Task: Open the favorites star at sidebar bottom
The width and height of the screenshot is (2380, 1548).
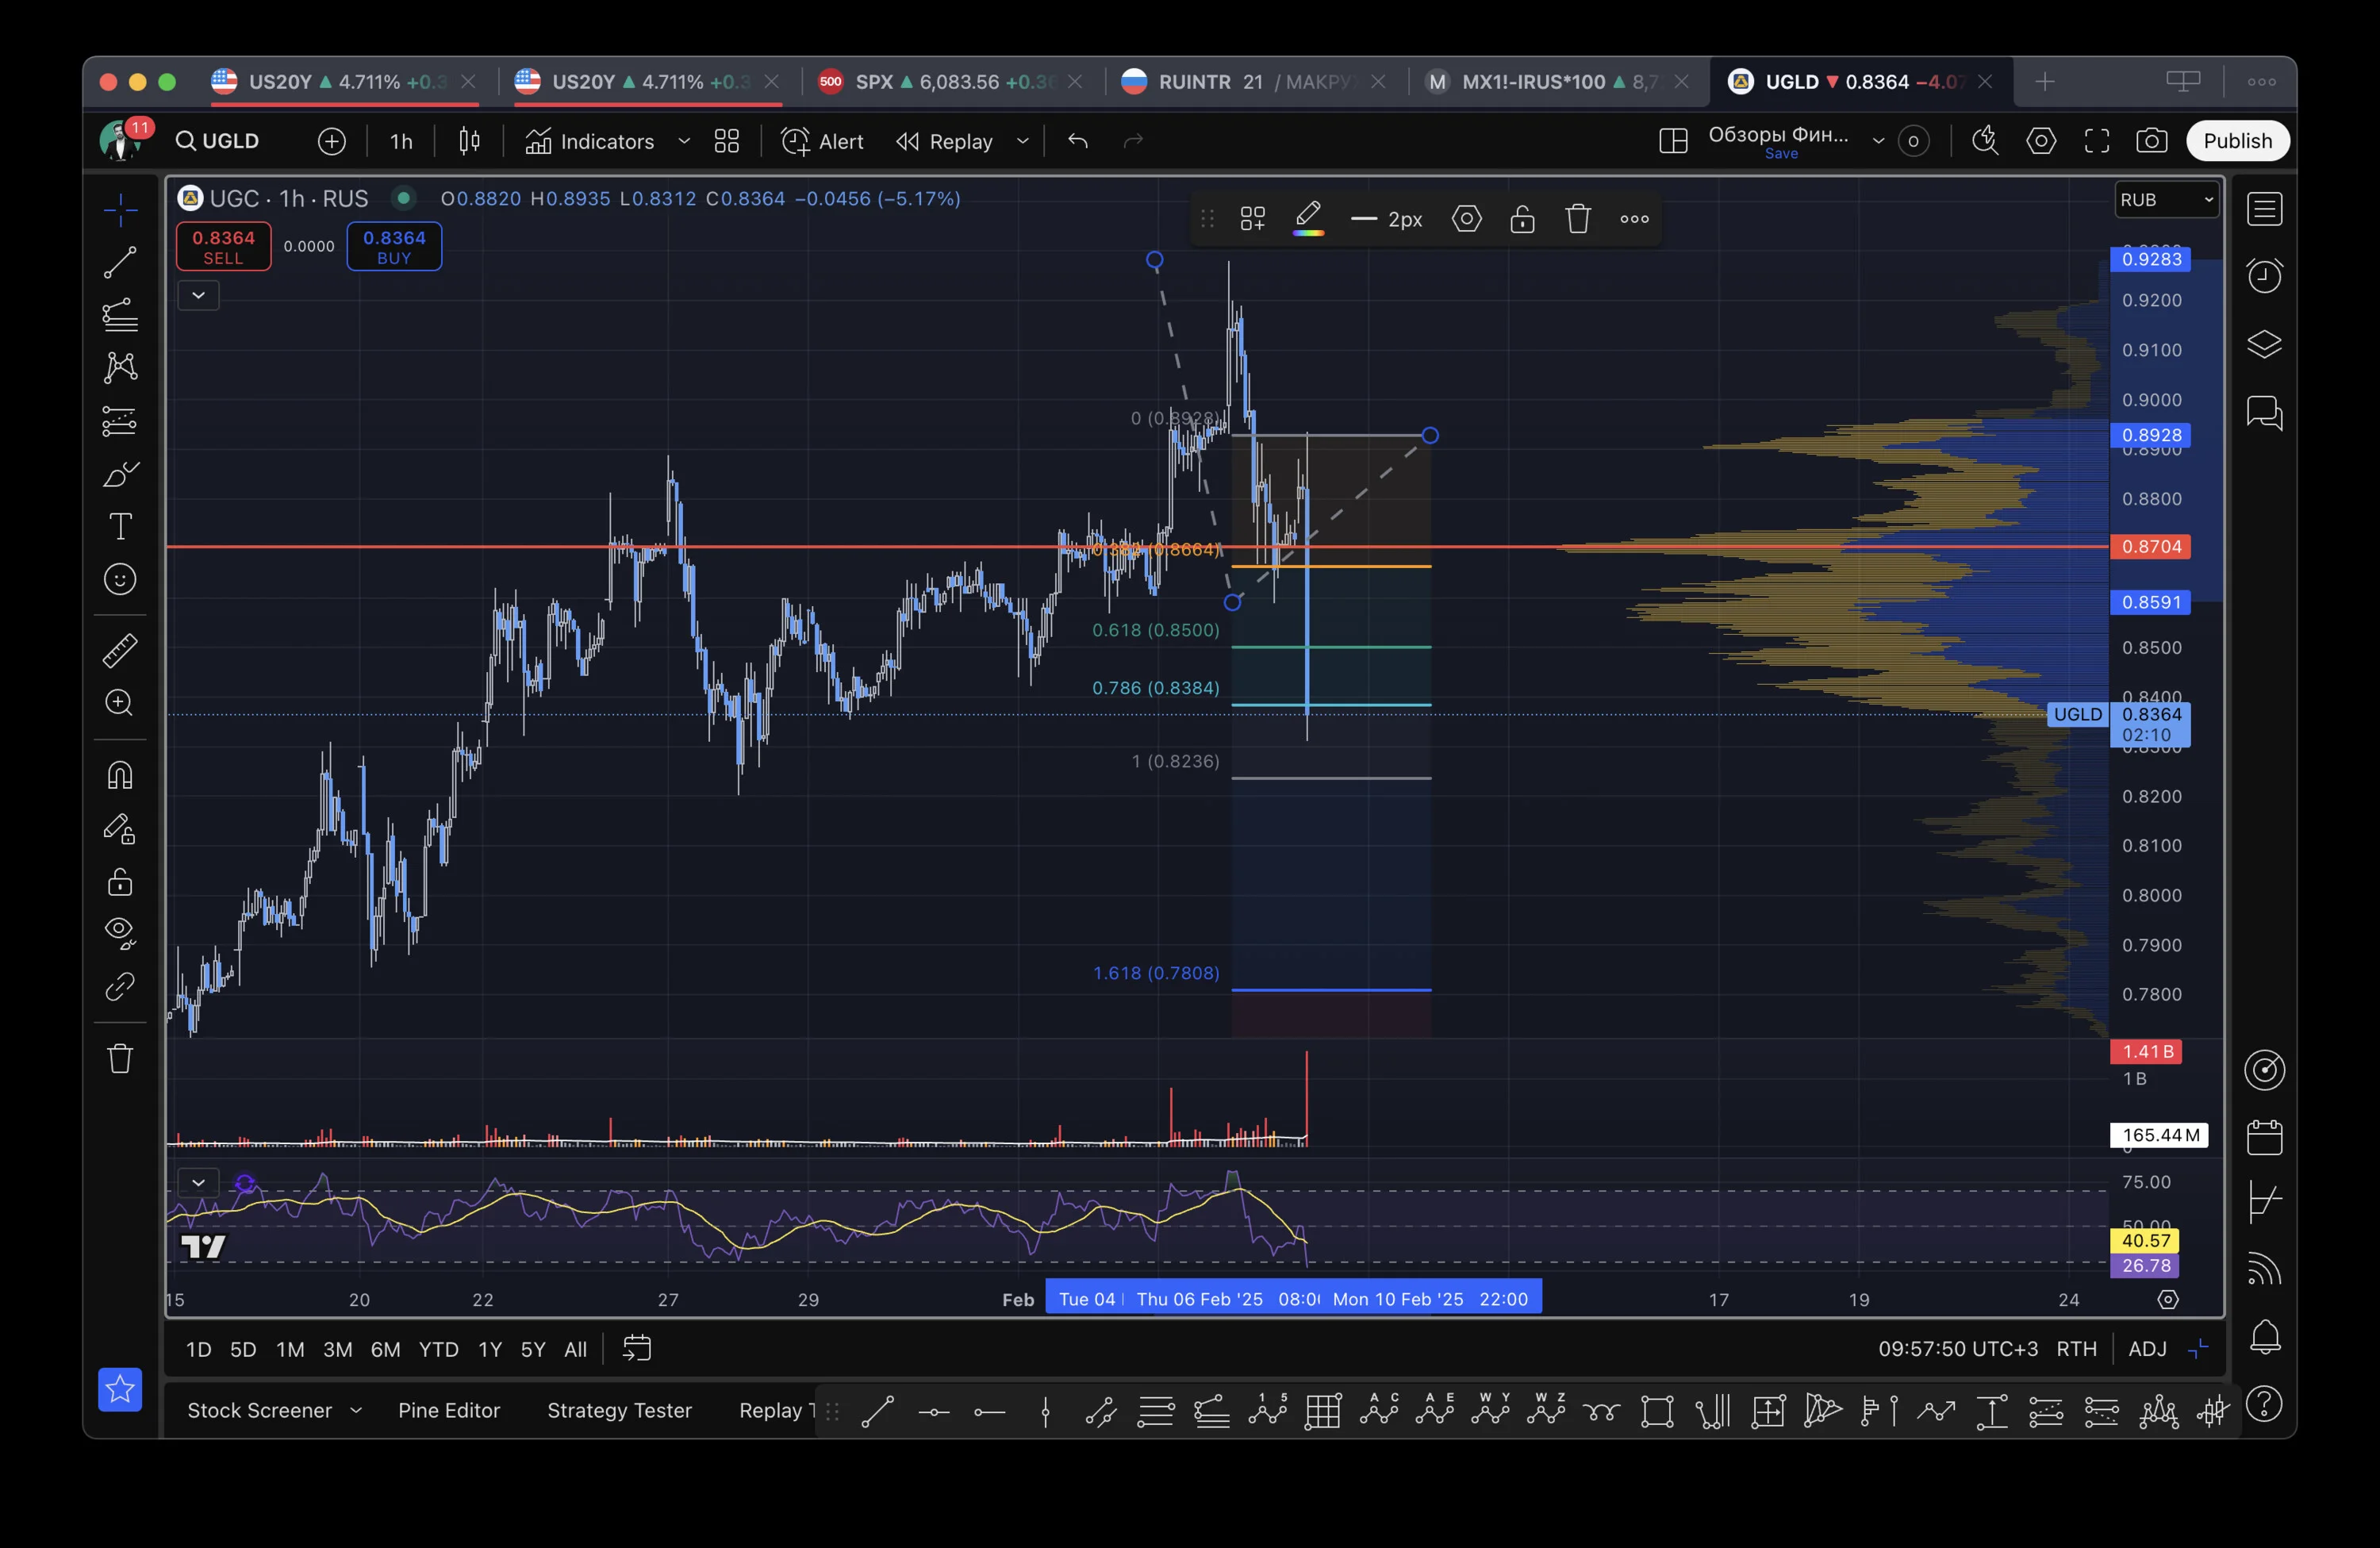Action: [x=120, y=1389]
